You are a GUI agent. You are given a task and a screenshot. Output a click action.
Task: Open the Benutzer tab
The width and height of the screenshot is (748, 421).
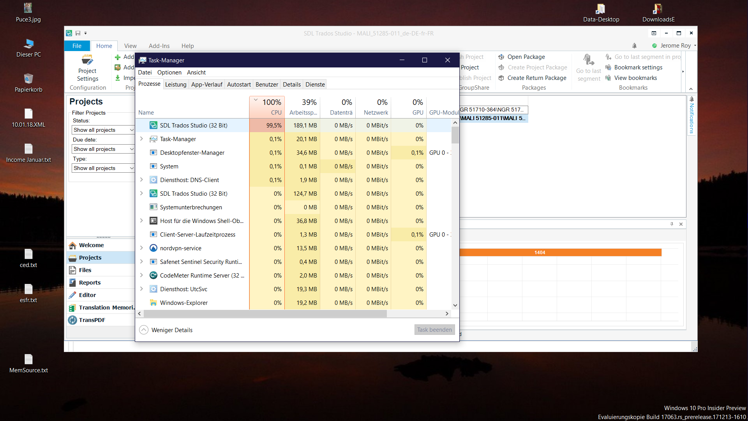tap(267, 85)
